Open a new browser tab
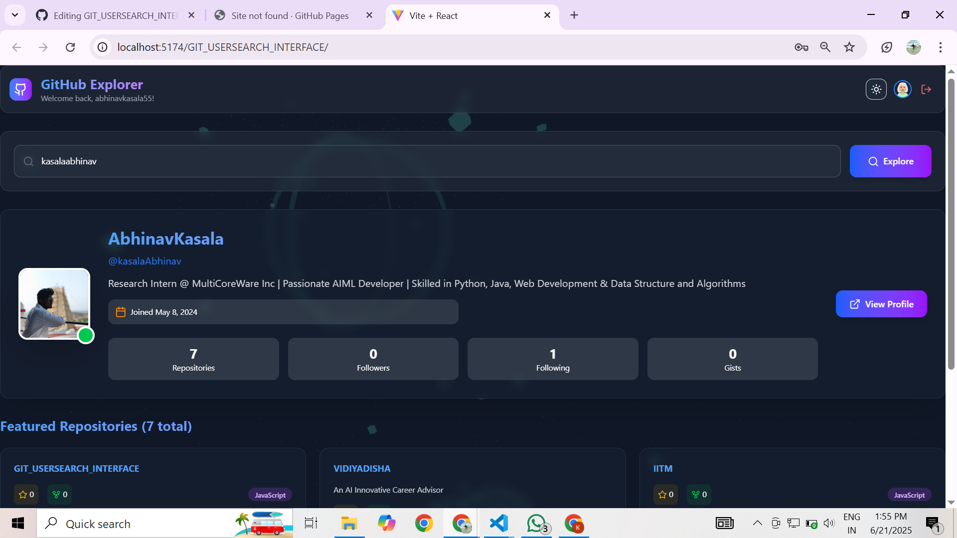Screen dimensions: 957x538 574,15
